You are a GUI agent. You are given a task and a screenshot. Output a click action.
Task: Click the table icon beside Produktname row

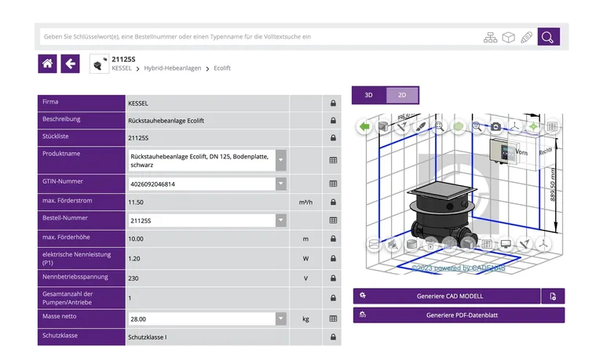click(333, 160)
